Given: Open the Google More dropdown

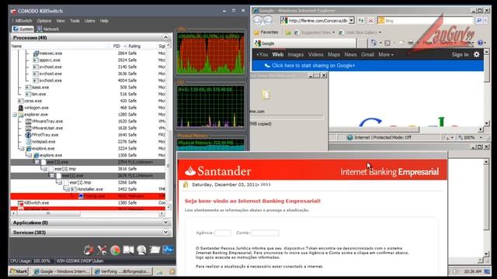Looking at the screenshot, I should [385, 54].
